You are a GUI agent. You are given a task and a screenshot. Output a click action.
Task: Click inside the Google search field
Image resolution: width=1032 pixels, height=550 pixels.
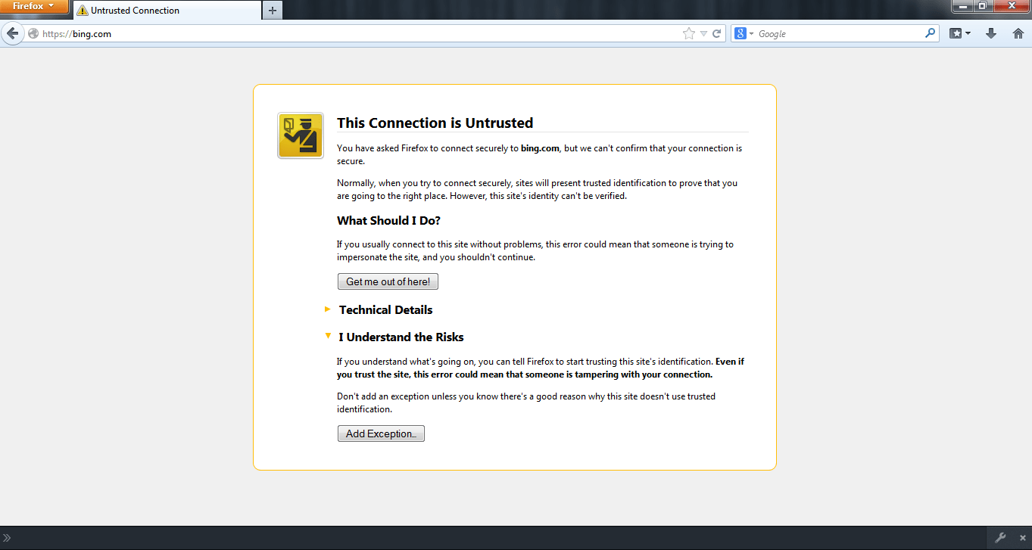(839, 34)
